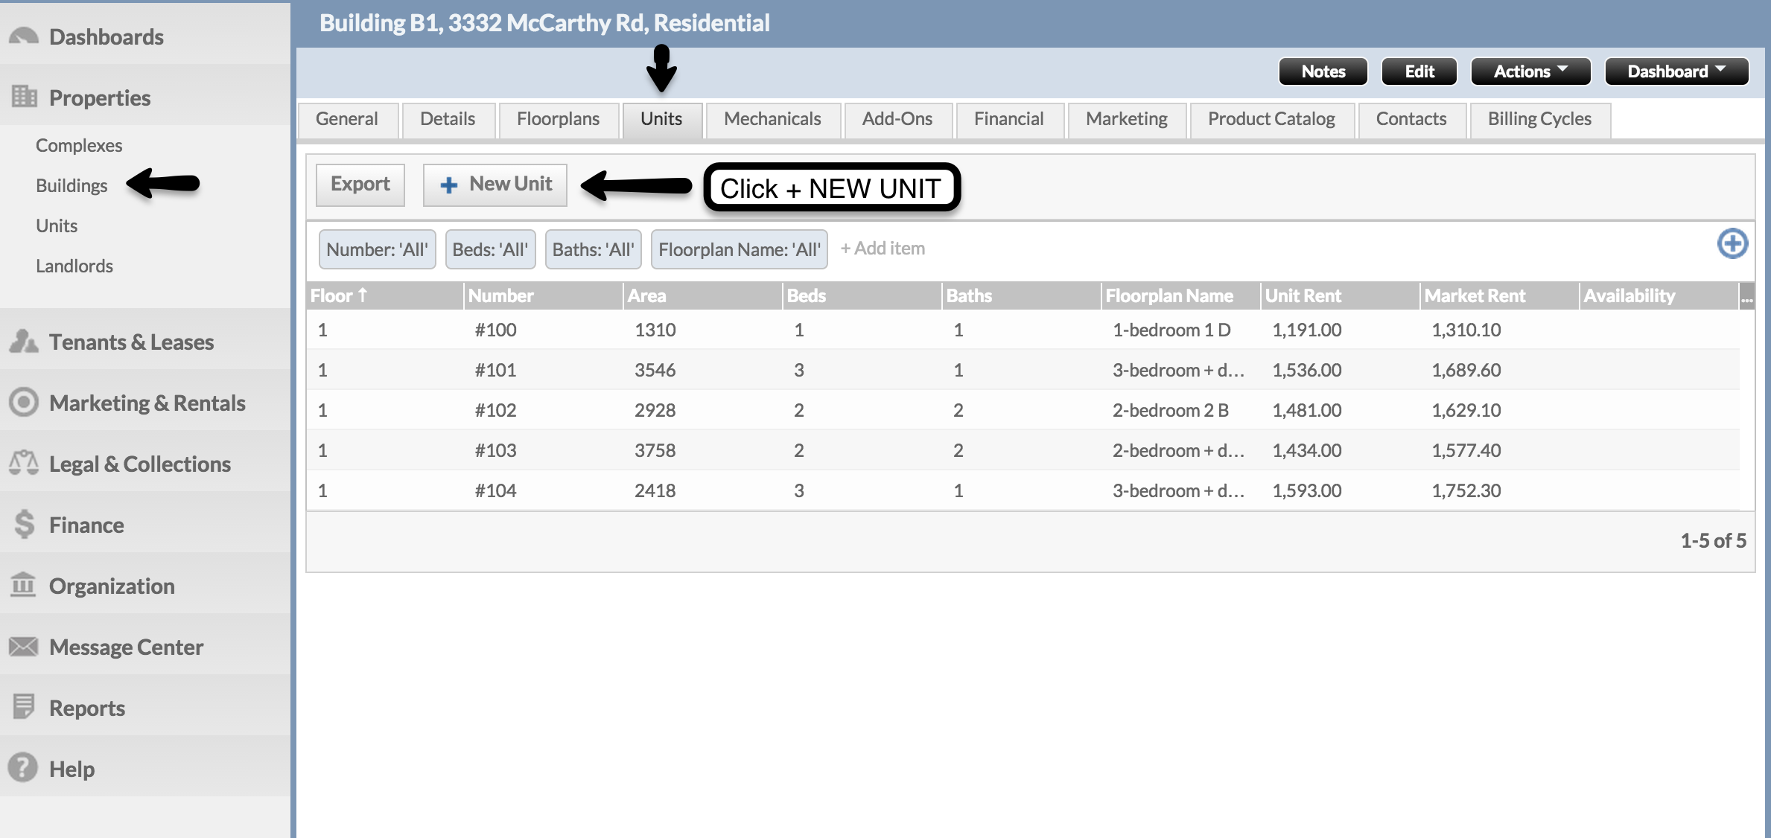
Task: Click the Properties building icon
Action: [24, 97]
